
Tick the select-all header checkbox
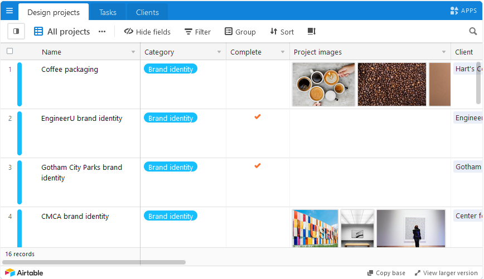click(x=9, y=51)
